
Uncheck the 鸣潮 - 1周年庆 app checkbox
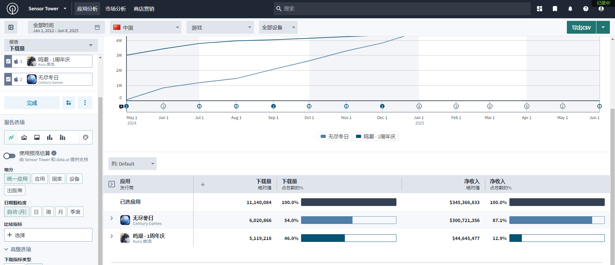pyautogui.click(x=8, y=61)
